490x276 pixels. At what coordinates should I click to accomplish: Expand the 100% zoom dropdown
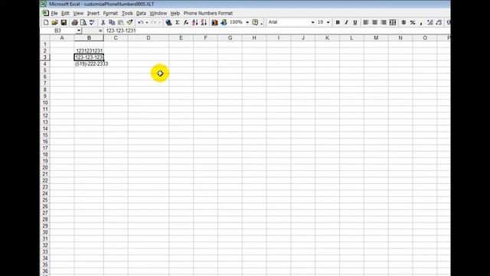pos(247,22)
